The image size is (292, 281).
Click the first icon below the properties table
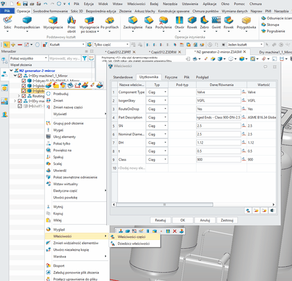tap(248, 210)
